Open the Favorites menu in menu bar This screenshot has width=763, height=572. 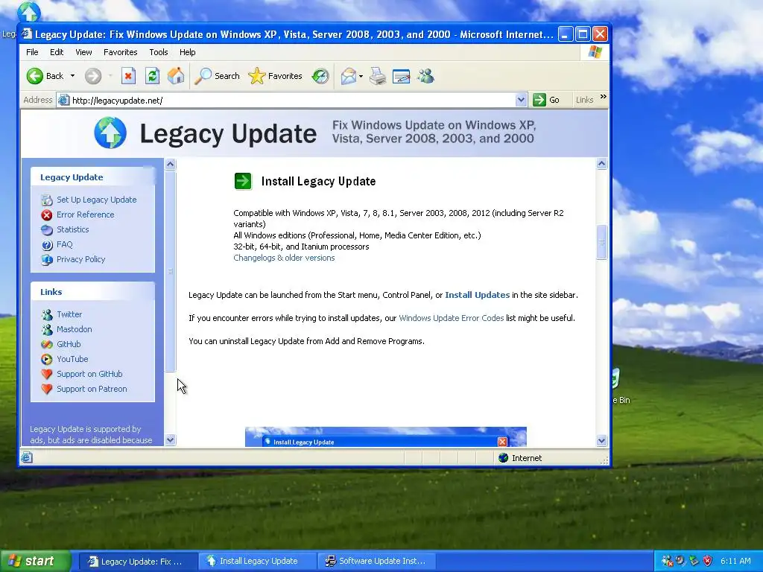pos(120,52)
